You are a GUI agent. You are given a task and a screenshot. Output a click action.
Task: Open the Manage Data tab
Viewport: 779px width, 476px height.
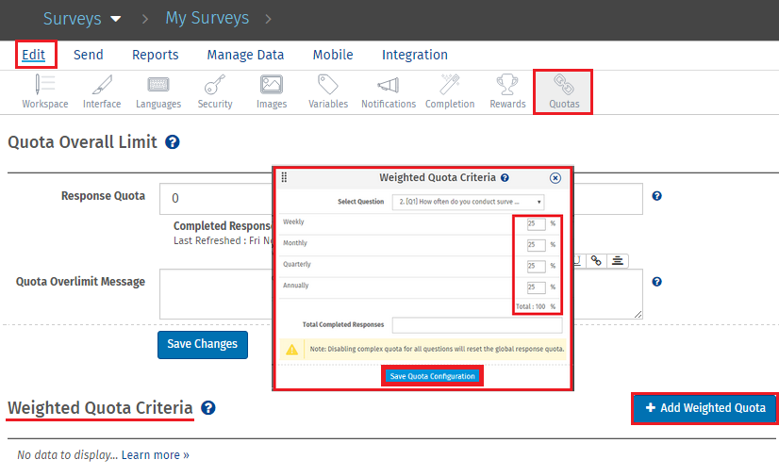click(245, 55)
